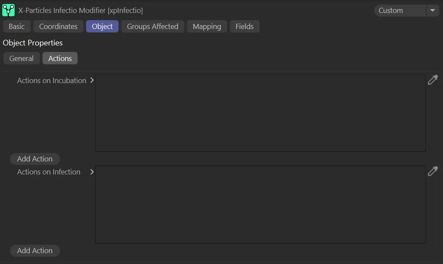Open the Custom mode dropdown
The width and height of the screenshot is (443, 264).
click(x=432, y=10)
